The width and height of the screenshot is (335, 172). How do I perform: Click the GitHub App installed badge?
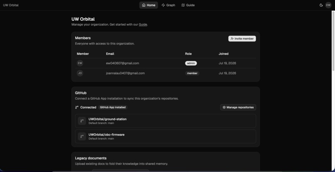(113, 107)
